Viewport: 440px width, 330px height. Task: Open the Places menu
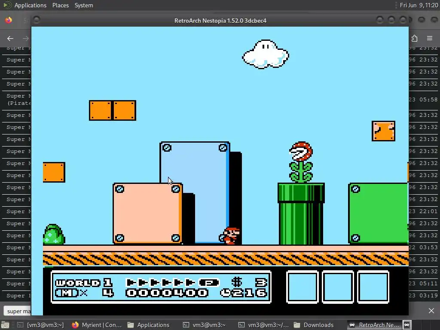60,5
